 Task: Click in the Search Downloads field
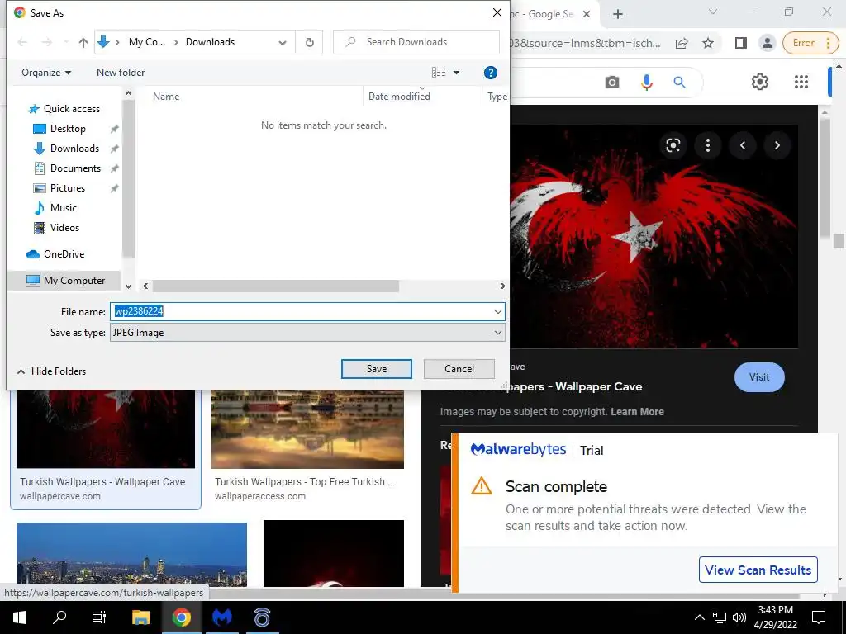pos(416,42)
